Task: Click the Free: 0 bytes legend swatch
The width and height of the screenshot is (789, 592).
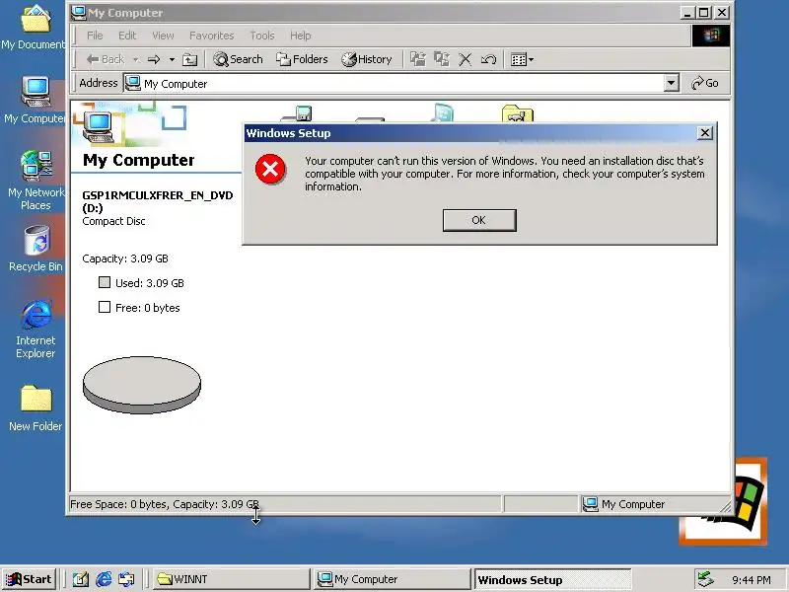Action: [x=105, y=307]
